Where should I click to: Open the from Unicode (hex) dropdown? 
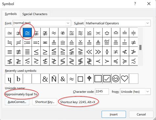click(x=135, y=92)
